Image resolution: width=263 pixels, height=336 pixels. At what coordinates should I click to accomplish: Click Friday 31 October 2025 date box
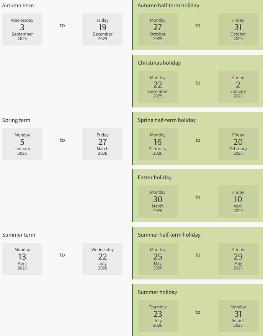point(238,29)
